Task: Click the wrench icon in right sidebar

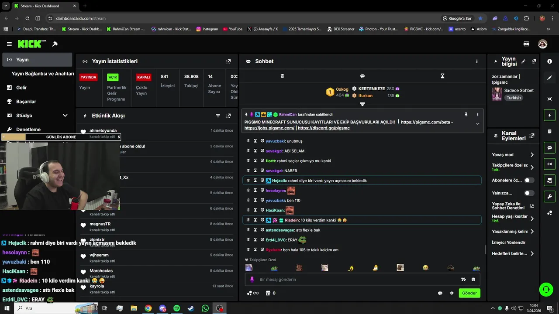Action: pyautogui.click(x=550, y=196)
